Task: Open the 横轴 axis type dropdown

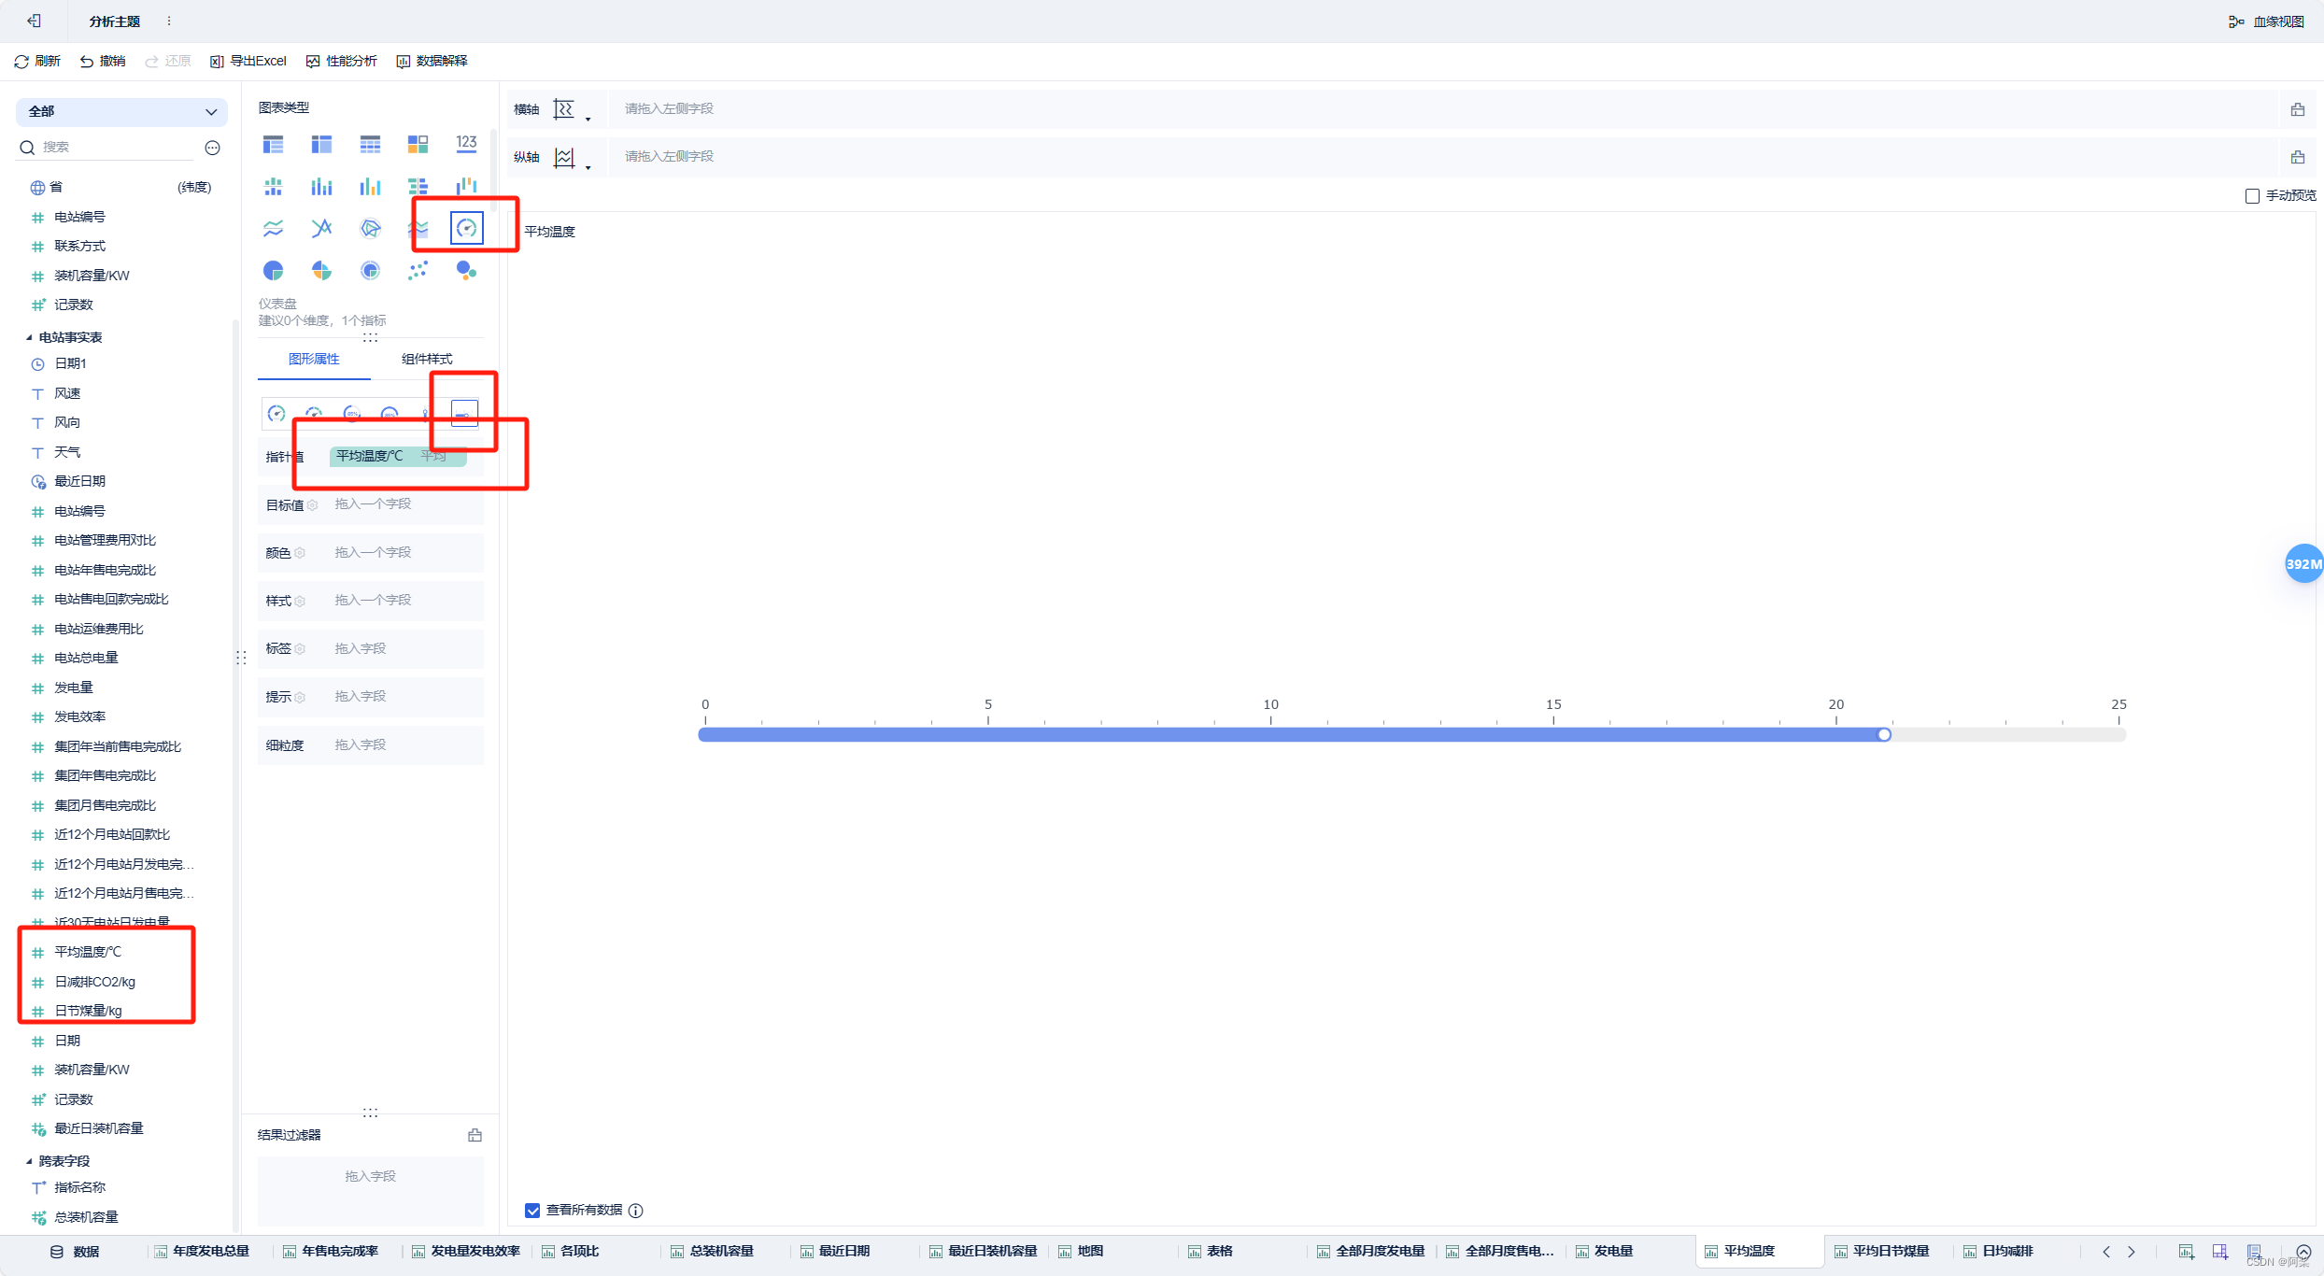Action: pos(572,110)
